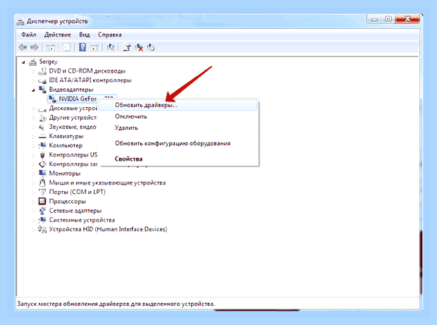Screen dimensions: 437x325
Task: Expand the DVD и CD-ROM дисководы branch
Action: (33, 71)
